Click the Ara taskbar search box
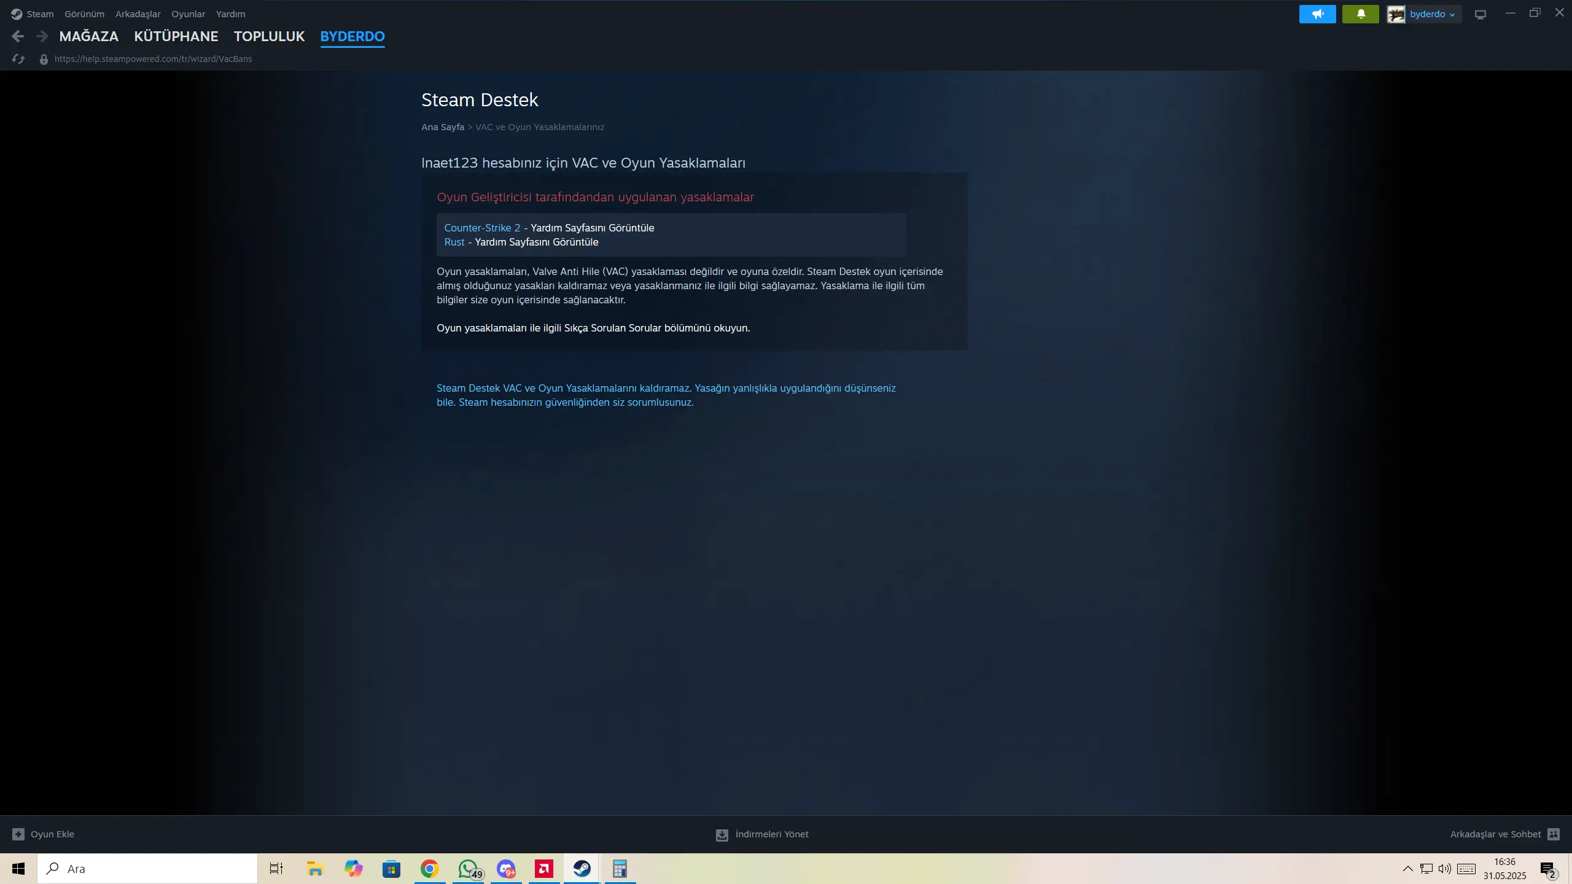The width and height of the screenshot is (1572, 884). [x=147, y=869]
